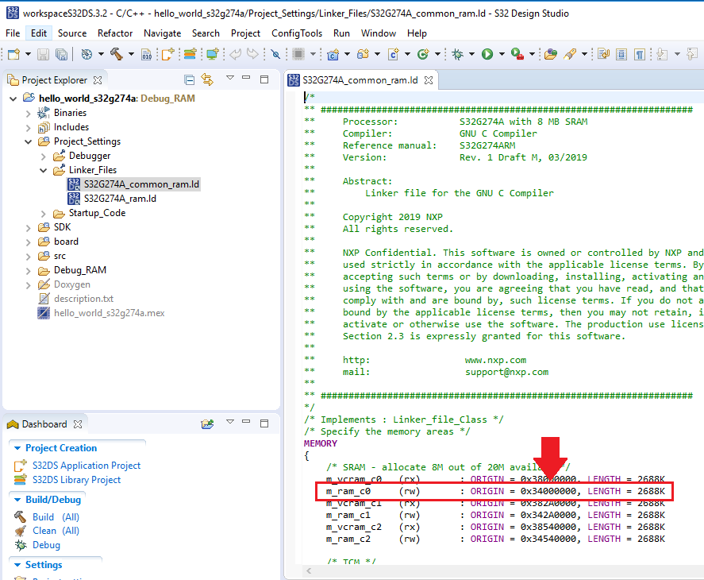Expand the Startup_Code folder

pos(44,213)
